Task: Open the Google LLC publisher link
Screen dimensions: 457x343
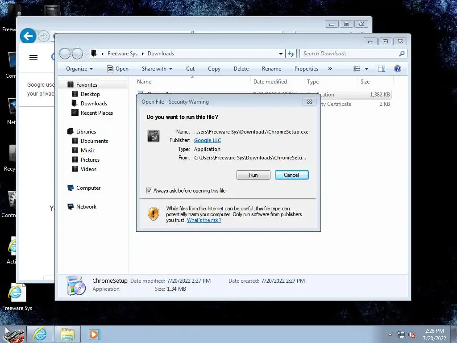Action: pyautogui.click(x=208, y=140)
